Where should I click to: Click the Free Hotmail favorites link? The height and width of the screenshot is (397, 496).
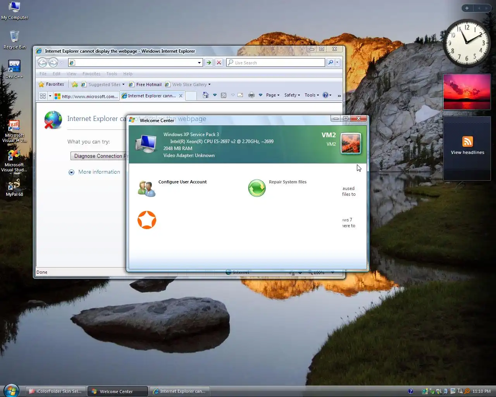(145, 84)
